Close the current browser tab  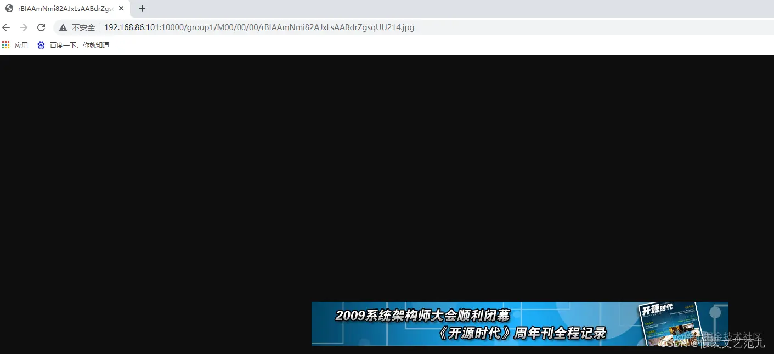tap(121, 8)
